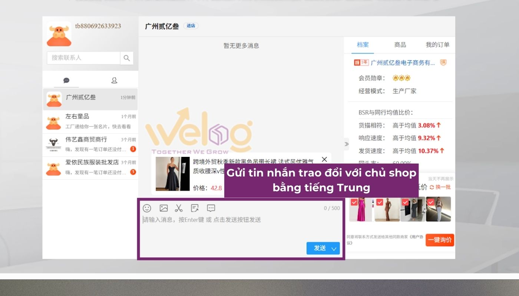The height and width of the screenshot is (296, 519).
Task: Click the 0 / 500 character counter
Action: tap(332, 208)
